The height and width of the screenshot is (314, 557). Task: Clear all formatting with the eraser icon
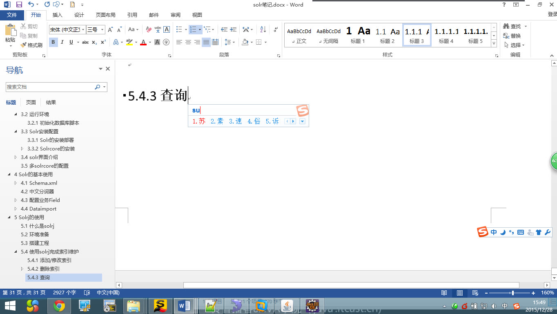coord(148,29)
